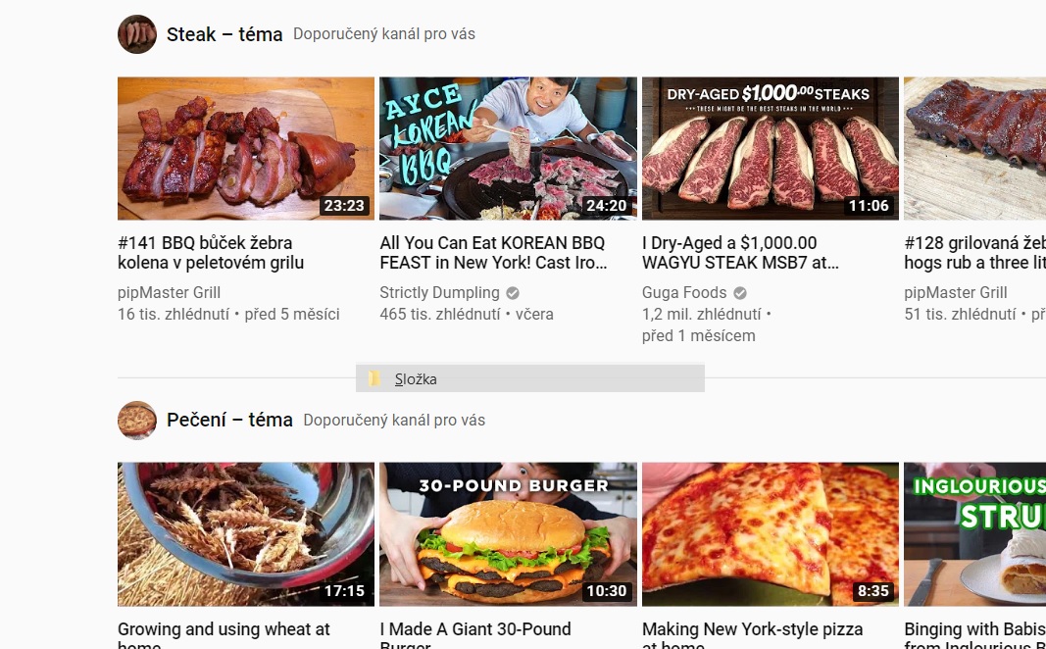Image resolution: width=1046 pixels, height=649 pixels.
Task: Click verified badge next to Strictly Dumpling
Action: pos(513,293)
